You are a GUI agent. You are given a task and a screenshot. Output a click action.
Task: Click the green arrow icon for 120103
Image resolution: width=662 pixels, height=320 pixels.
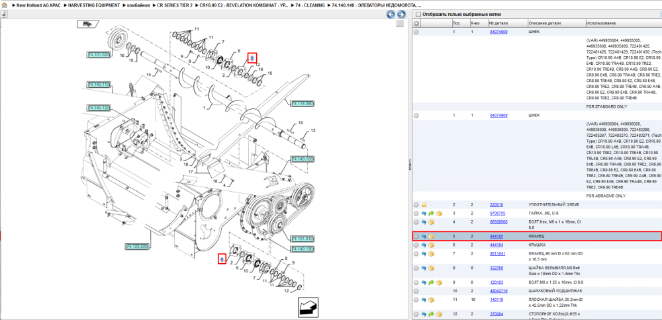[x=432, y=282]
